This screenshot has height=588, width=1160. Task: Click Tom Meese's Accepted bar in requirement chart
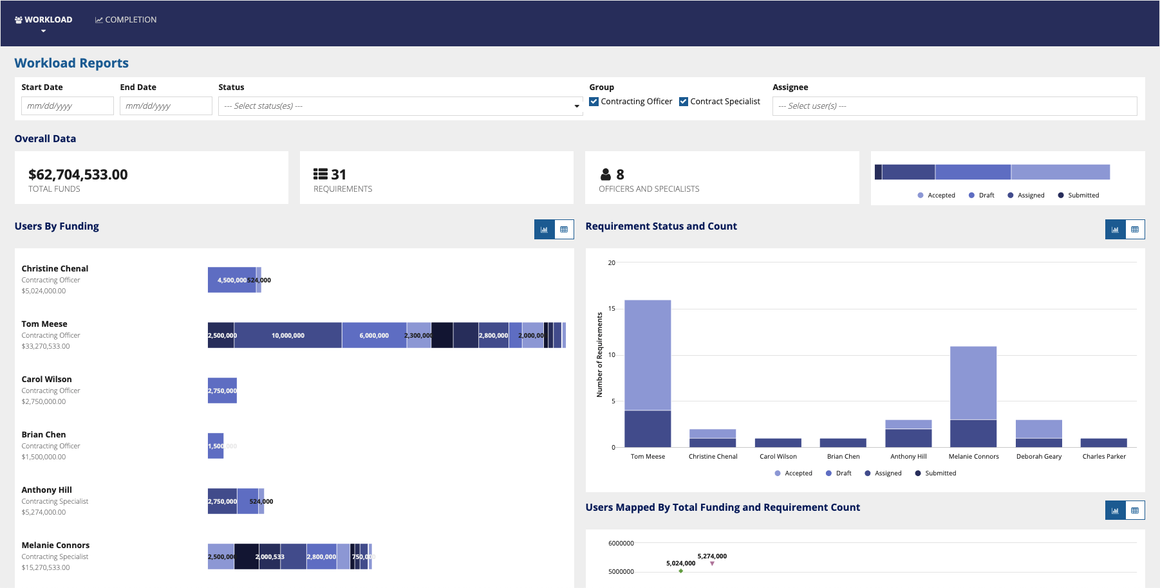648,355
